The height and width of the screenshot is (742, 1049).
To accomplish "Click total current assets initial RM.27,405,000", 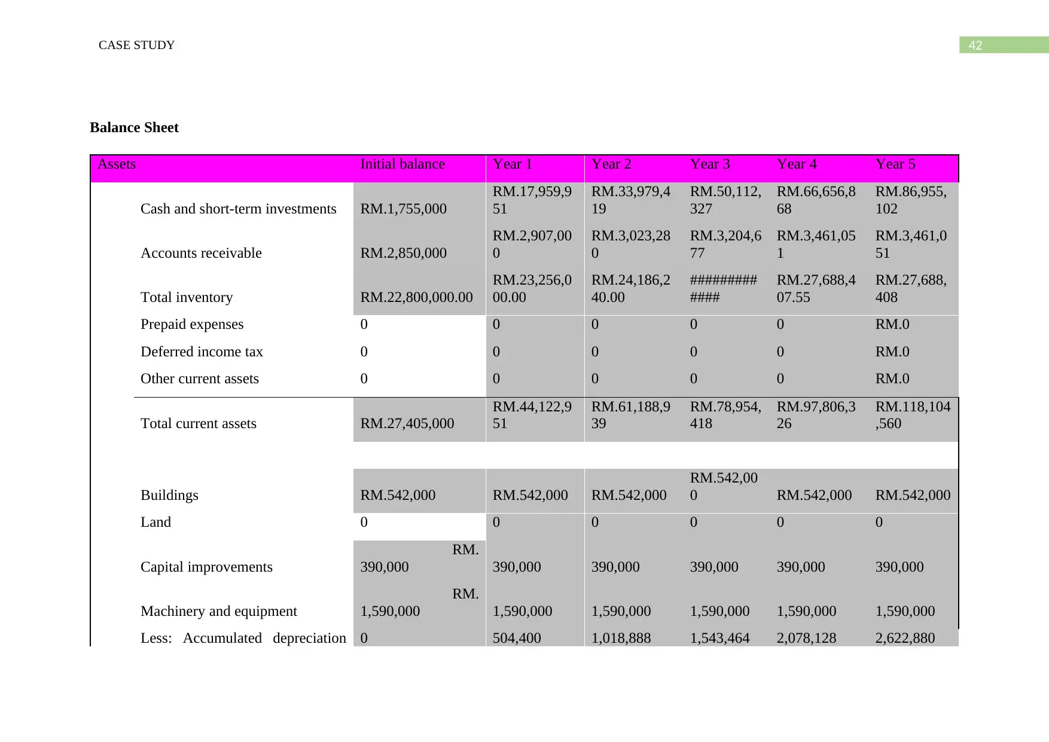I will coord(407,423).
